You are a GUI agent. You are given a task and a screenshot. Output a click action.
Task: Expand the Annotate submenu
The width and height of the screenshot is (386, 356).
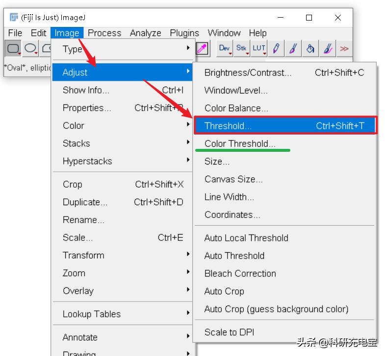click(123, 337)
